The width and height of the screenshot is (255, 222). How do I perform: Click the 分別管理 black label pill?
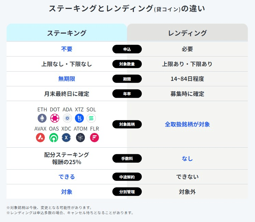pyautogui.click(x=127, y=192)
